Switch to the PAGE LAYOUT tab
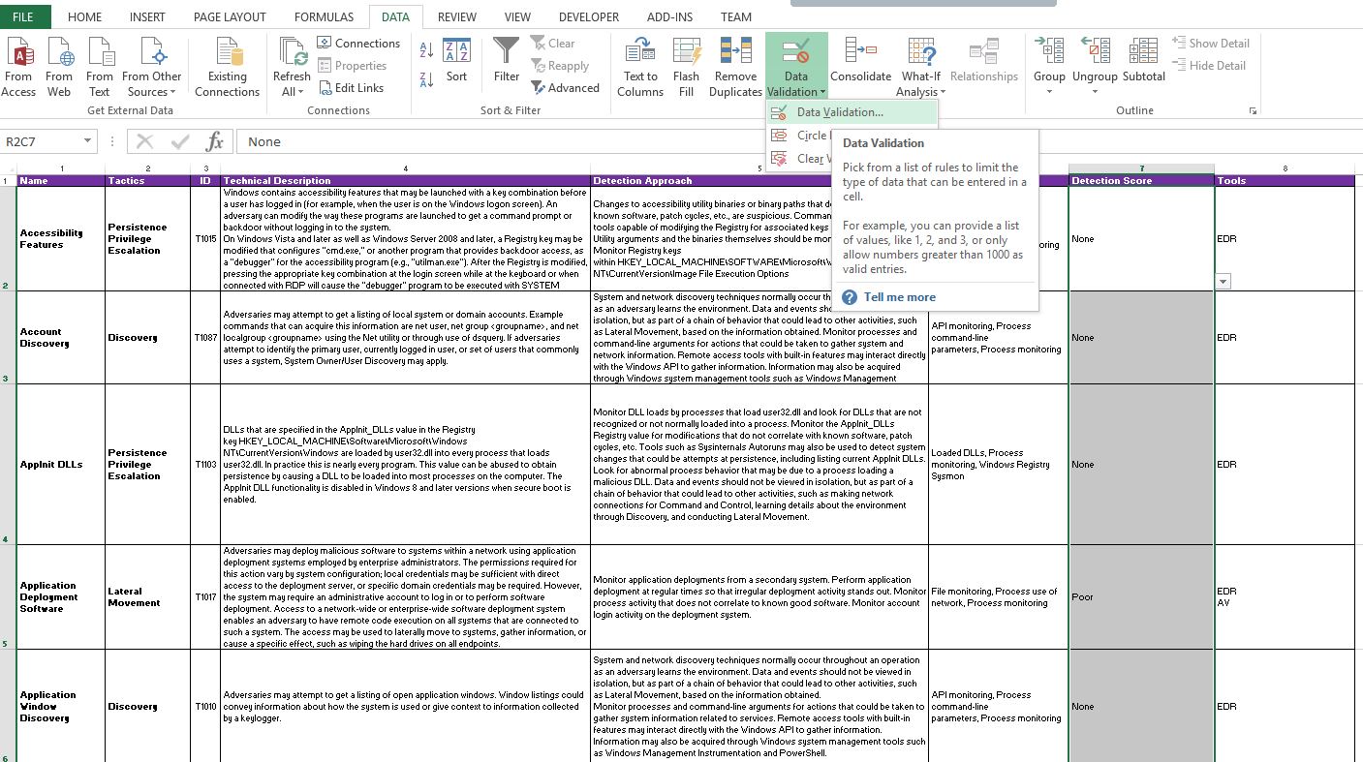The image size is (1363, 762). tap(230, 16)
